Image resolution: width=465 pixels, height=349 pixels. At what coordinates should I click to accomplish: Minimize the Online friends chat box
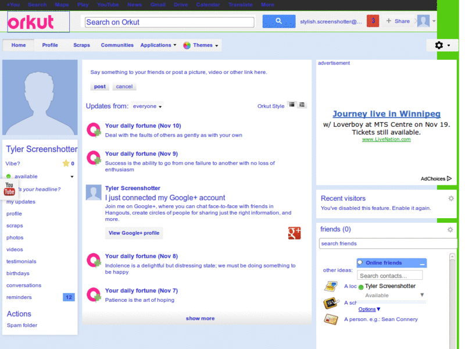(x=422, y=263)
